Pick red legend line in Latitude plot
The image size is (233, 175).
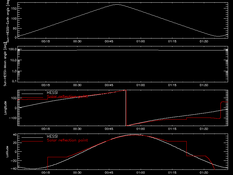click(x=32, y=141)
